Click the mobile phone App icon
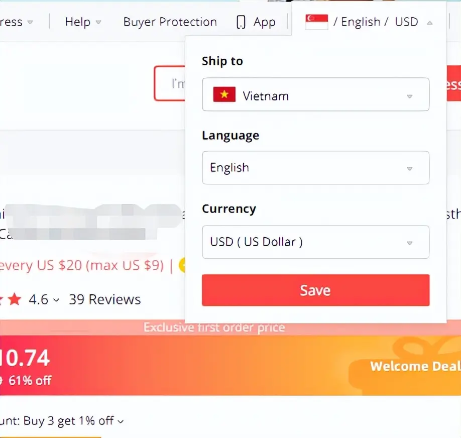461x438 pixels. (x=241, y=22)
